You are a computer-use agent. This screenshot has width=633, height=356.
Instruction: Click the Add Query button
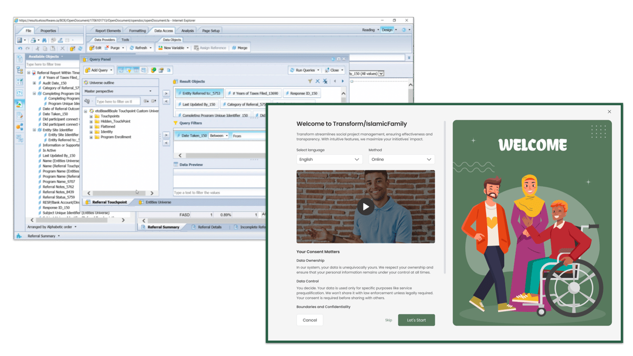(x=98, y=70)
